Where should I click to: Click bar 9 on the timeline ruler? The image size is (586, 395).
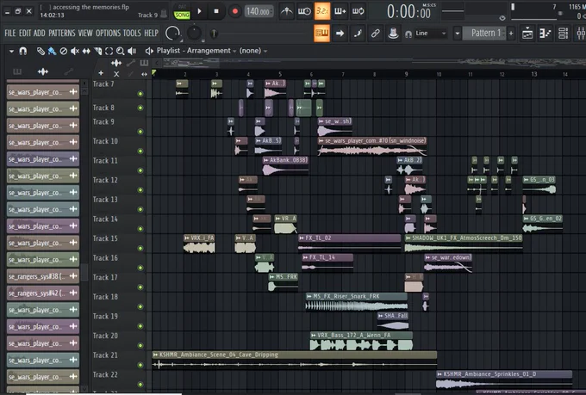406,74
